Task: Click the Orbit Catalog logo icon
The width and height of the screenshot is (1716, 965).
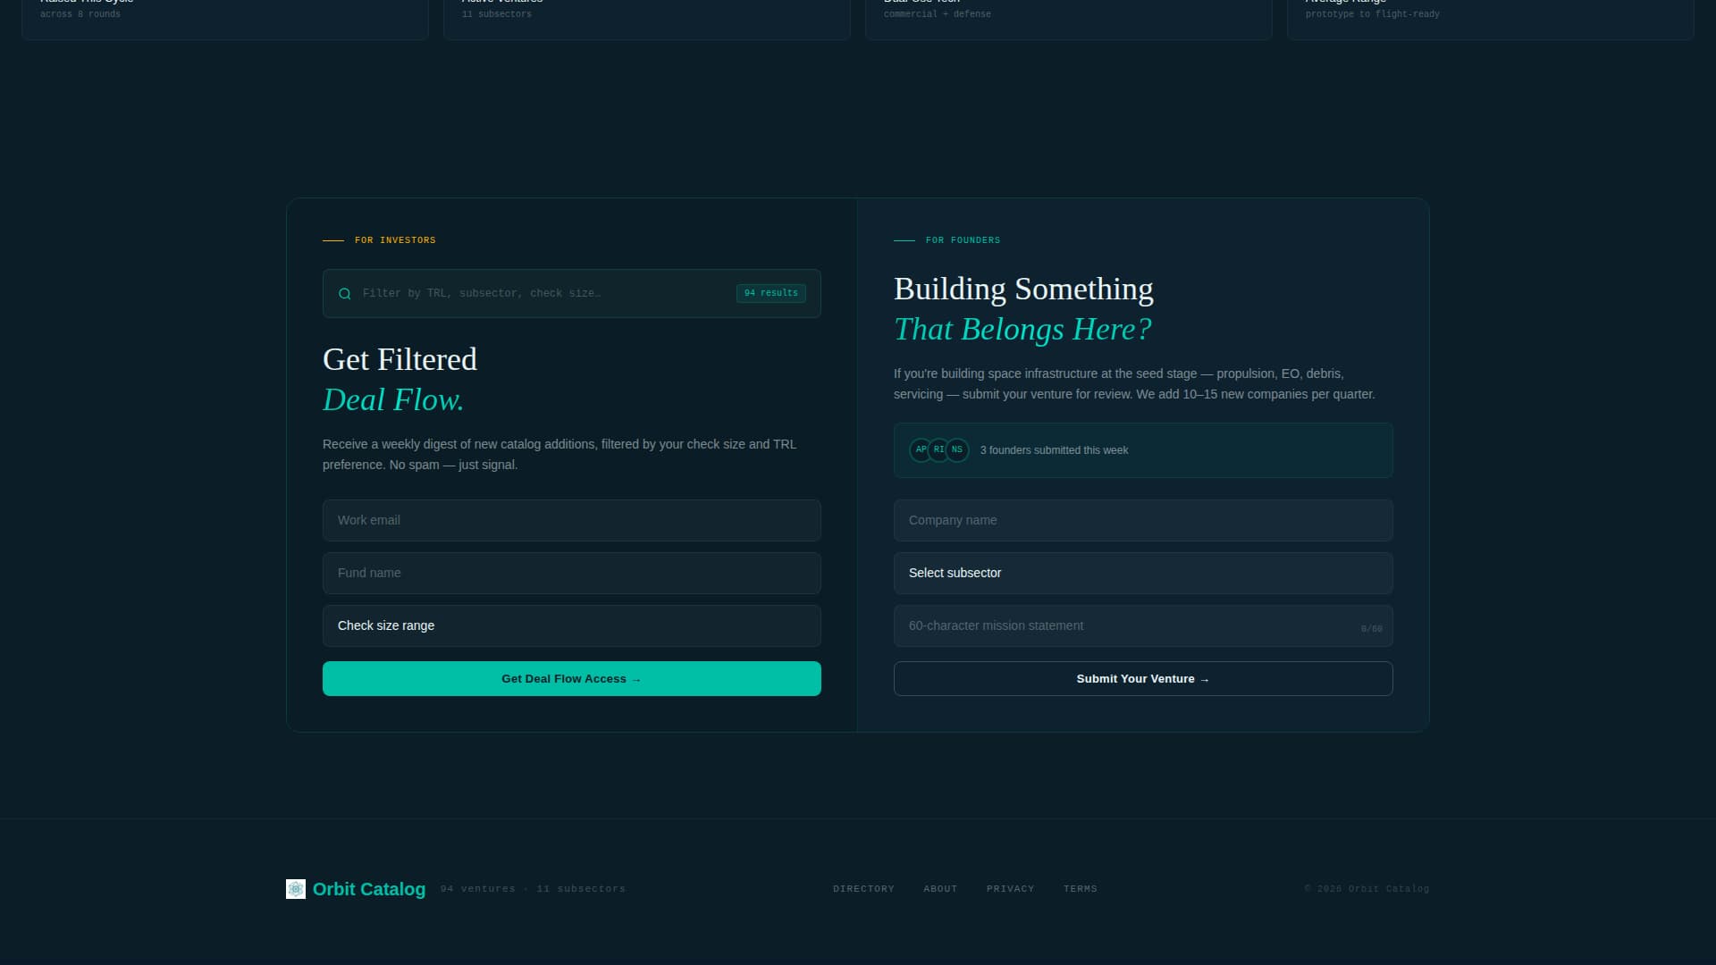Action: [296, 889]
